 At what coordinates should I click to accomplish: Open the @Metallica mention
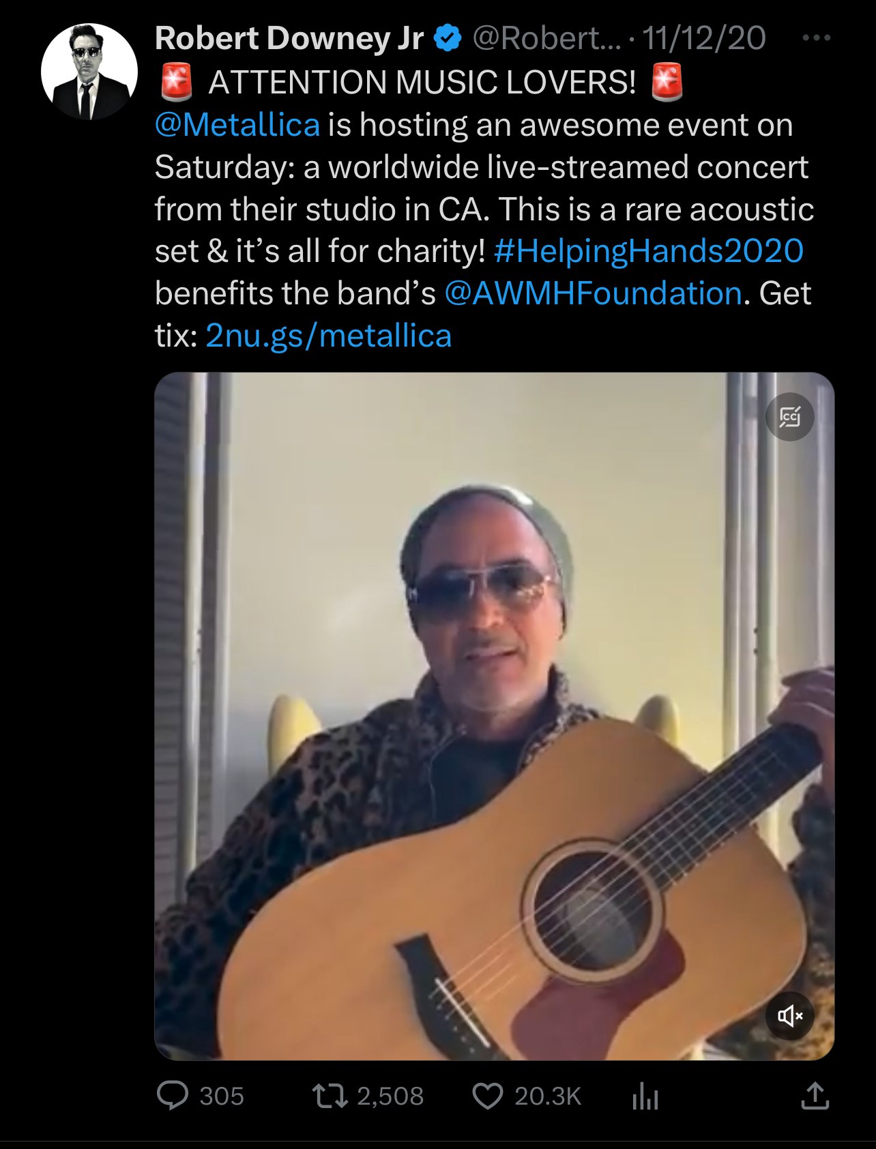pos(237,126)
